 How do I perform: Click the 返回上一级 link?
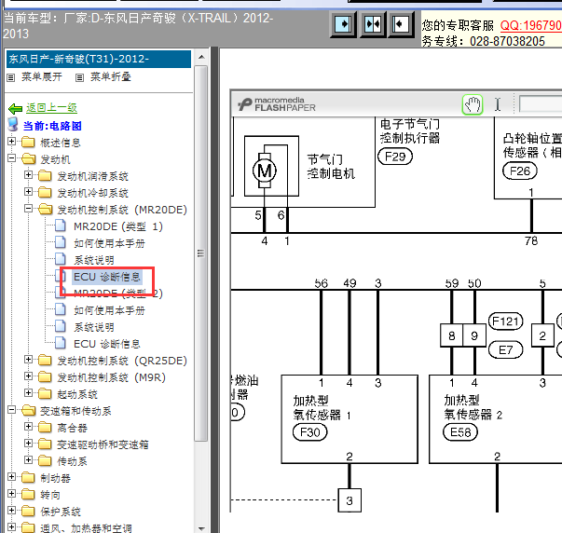pos(51,107)
